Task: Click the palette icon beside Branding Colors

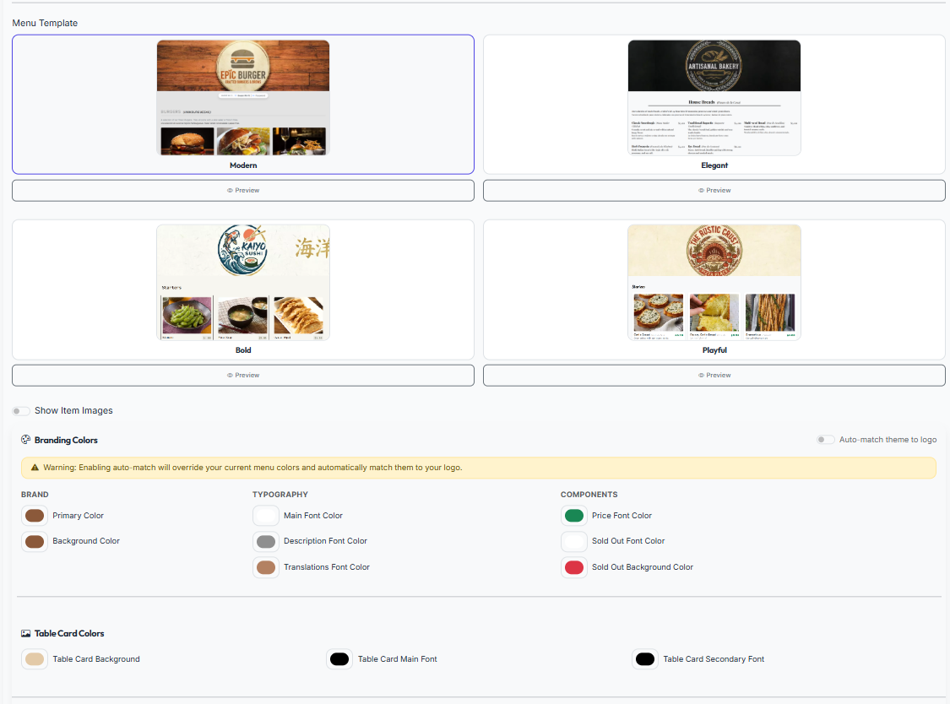Action: coord(27,440)
